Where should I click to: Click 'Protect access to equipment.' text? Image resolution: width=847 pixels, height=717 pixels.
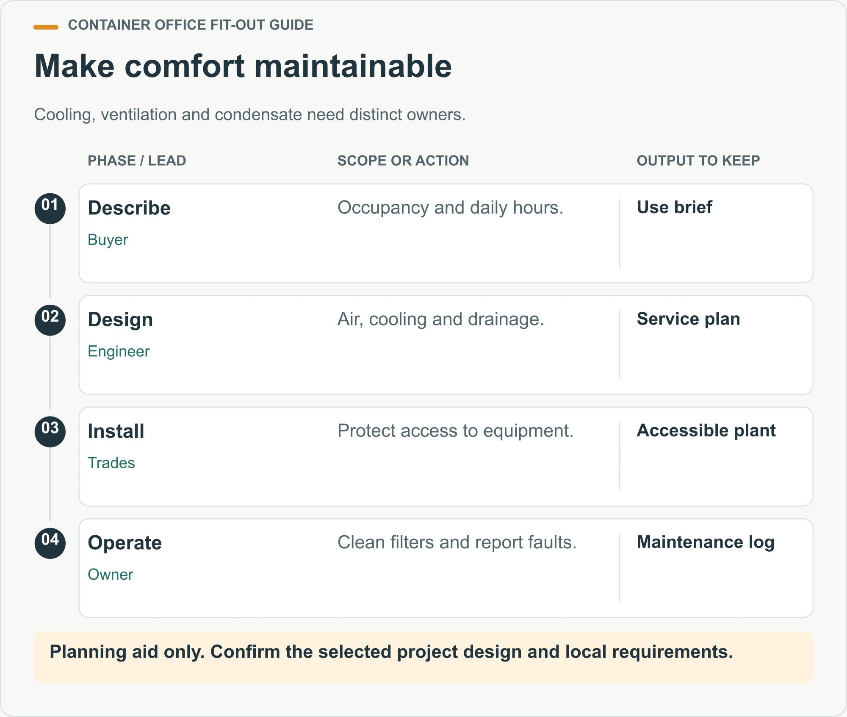click(455, 431)
